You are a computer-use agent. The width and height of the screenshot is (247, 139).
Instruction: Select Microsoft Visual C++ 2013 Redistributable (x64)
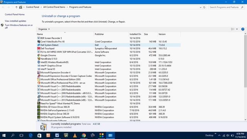[x=108, y=97]
